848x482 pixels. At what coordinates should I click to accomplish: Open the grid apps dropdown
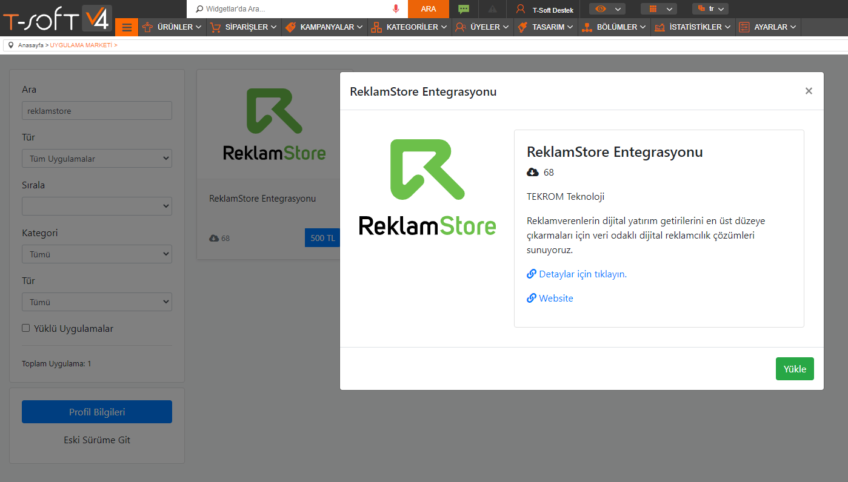click(659, 9)
